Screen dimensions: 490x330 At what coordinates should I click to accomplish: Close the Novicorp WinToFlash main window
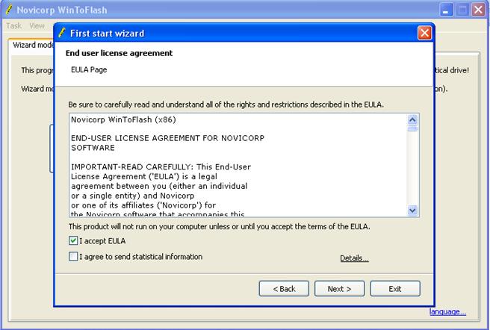point(479,10)
